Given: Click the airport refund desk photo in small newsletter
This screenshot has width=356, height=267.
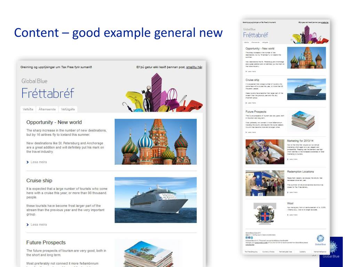Looking at the screenshot, I should [x=265, y=183].
